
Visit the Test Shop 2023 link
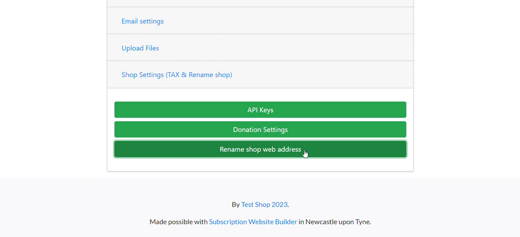(x=264, y=204)
